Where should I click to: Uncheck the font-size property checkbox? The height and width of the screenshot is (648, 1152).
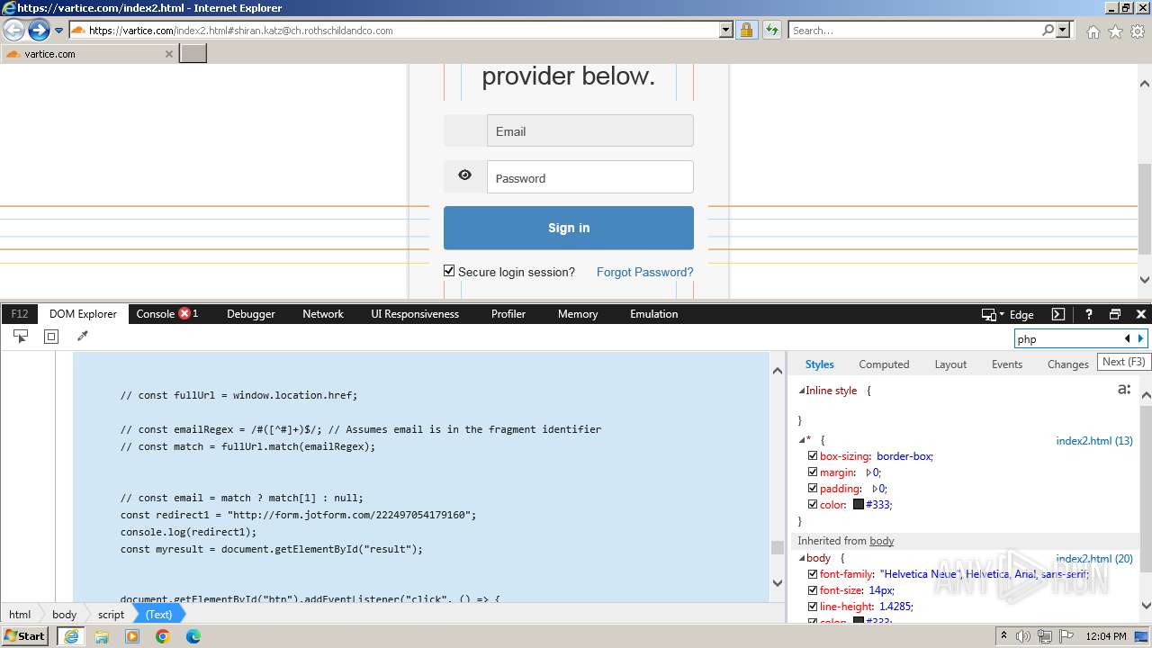coord(813,590)
